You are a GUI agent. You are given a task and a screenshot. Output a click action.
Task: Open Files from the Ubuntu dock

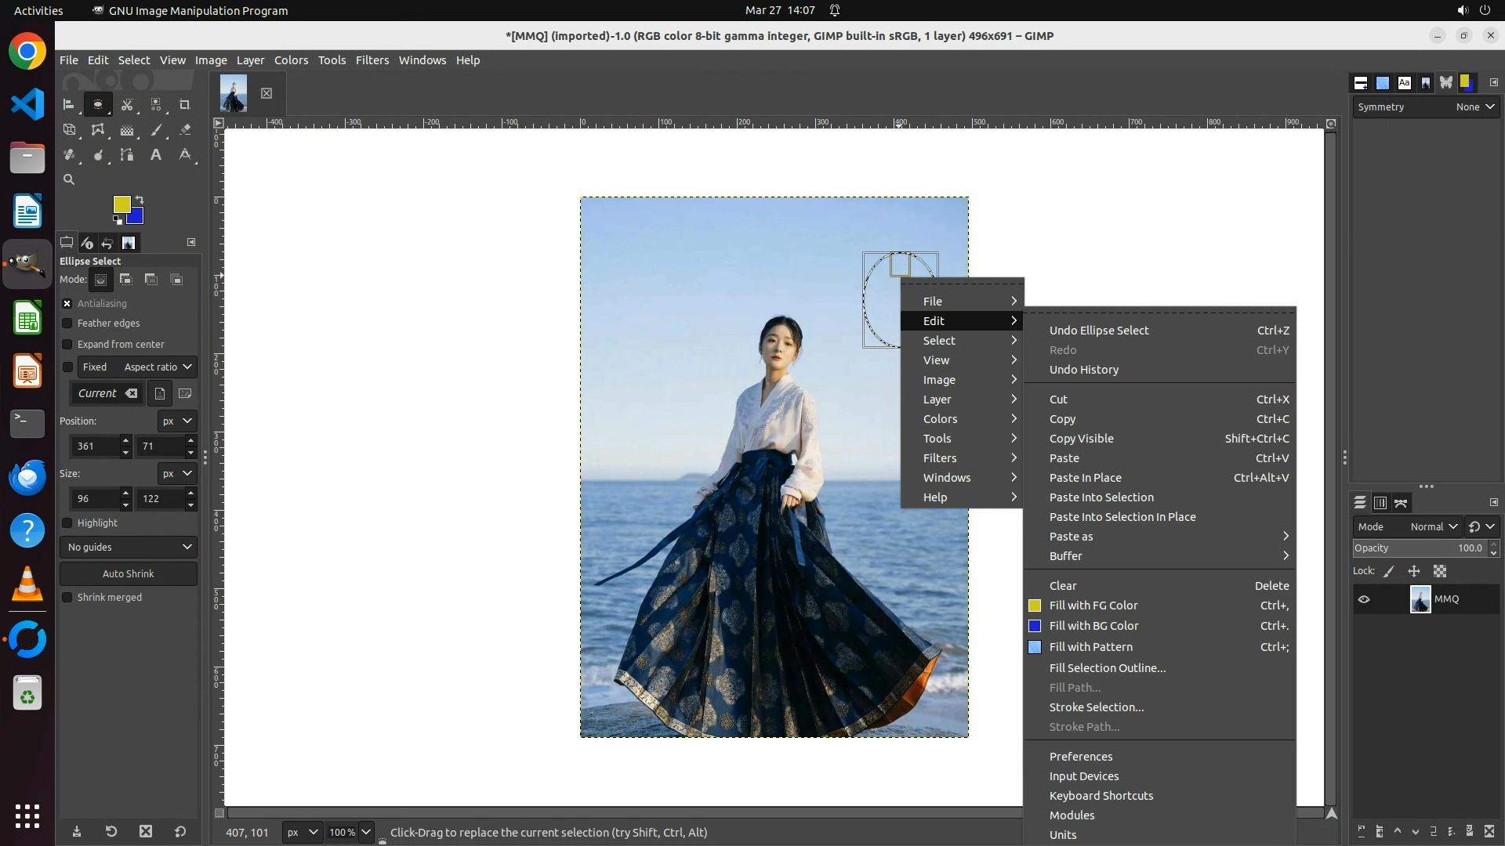click(27, 157)
